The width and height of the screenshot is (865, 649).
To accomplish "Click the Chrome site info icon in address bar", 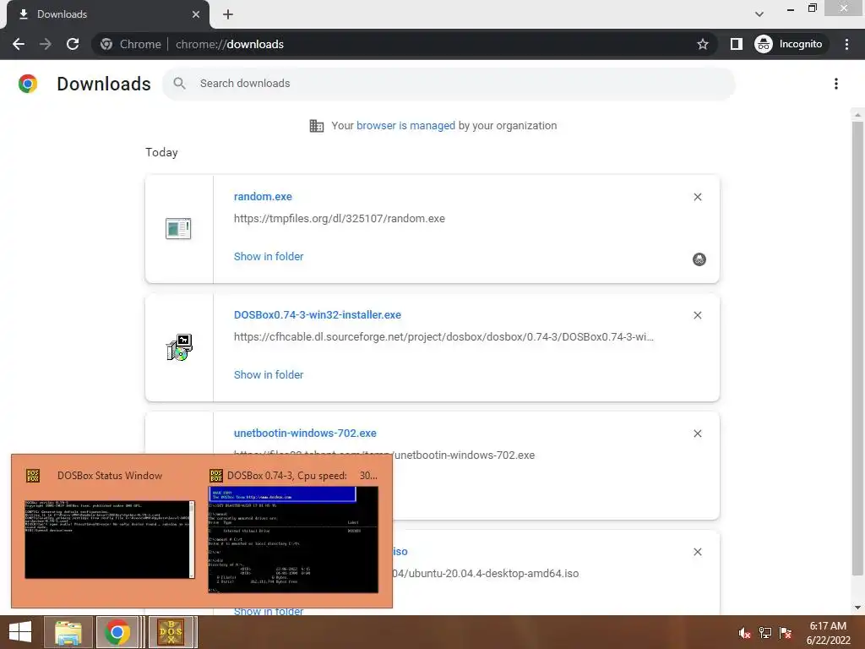I will coord(106,44).
